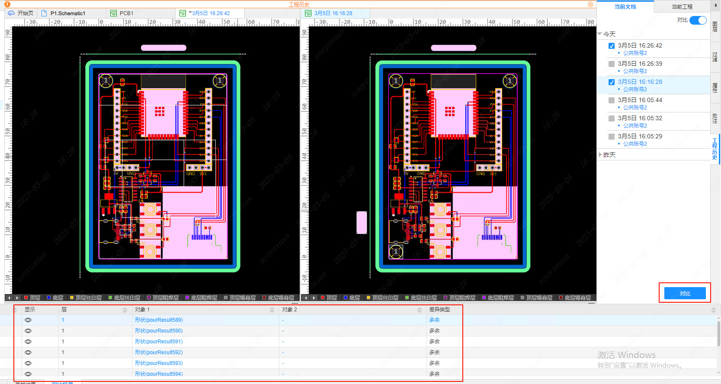
Task: Turn off the 对比 toggle switch
Action: click(698, 20)
